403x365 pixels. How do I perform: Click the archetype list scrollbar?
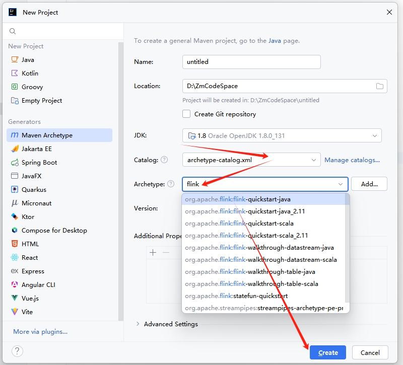click(347, 248)
